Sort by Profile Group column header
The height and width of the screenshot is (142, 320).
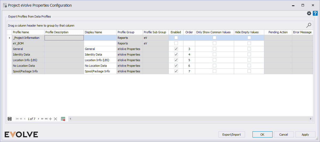coord(130,32)
